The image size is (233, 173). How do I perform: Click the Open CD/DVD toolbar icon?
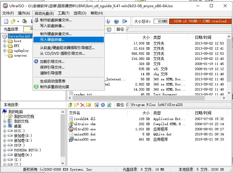[x=24, y=21]
